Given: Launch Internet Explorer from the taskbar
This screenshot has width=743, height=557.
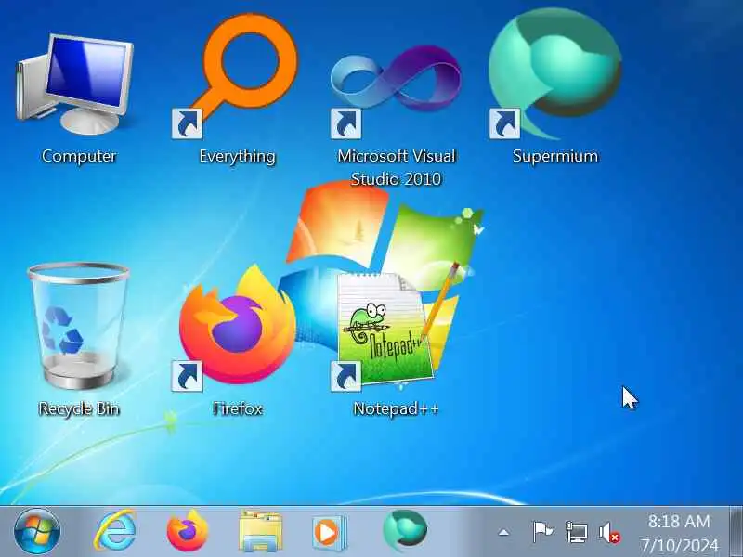Looking at the screenshot, I should [115, 531].
